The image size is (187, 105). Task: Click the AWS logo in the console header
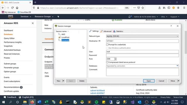point(11,17)
